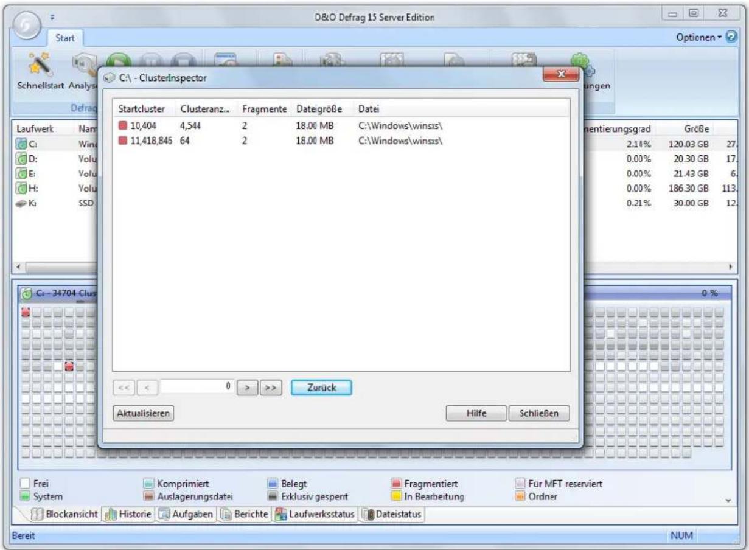Expand the legend chevron beside Ordner
The image size is (749, 550).
[x=729, y=500]
